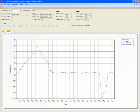This screenshot has height=112, width=140.
Task: Expand the Start date picker dropdown
Action: 18,26
